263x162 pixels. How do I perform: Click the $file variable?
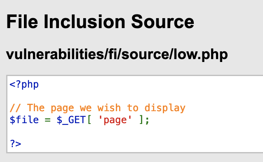[24, 120]
